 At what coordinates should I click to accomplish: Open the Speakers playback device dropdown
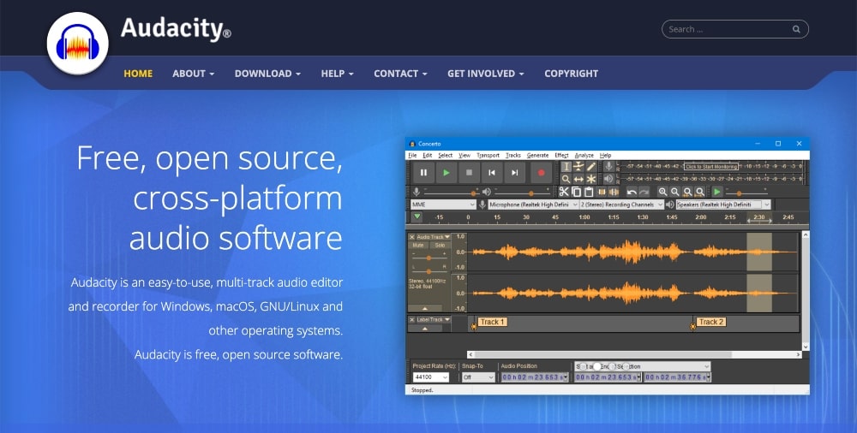click(x=723, y=205)
